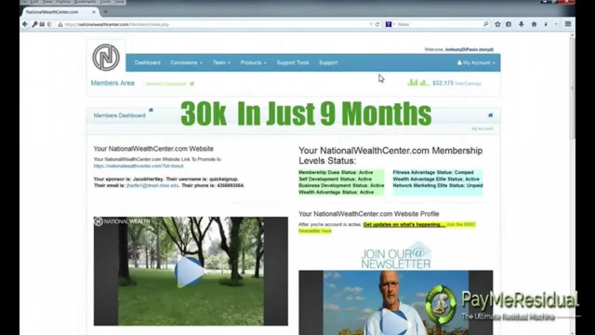Click the Yahoo search engine icon
This screenshot has height=335, width=595.
click(x=389, y=24)
